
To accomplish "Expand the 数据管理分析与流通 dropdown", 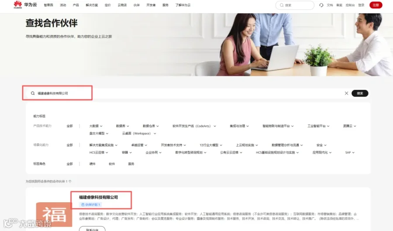I will point(287,145).
